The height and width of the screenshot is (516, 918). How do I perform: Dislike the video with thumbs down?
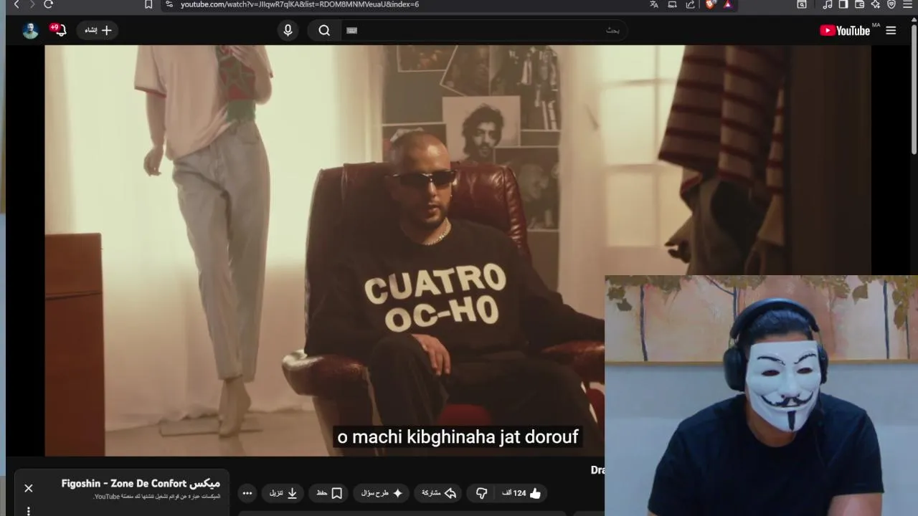click(481, 493)
